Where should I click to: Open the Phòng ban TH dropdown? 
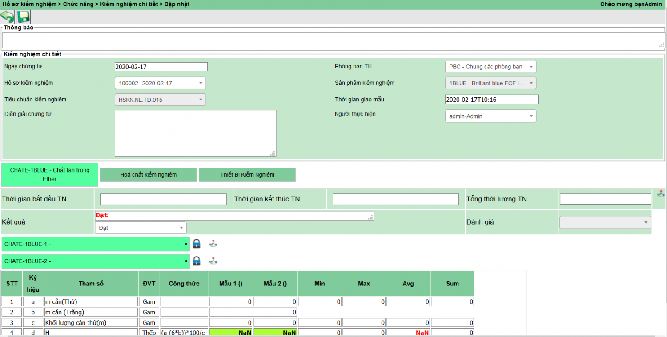[490, 67]
